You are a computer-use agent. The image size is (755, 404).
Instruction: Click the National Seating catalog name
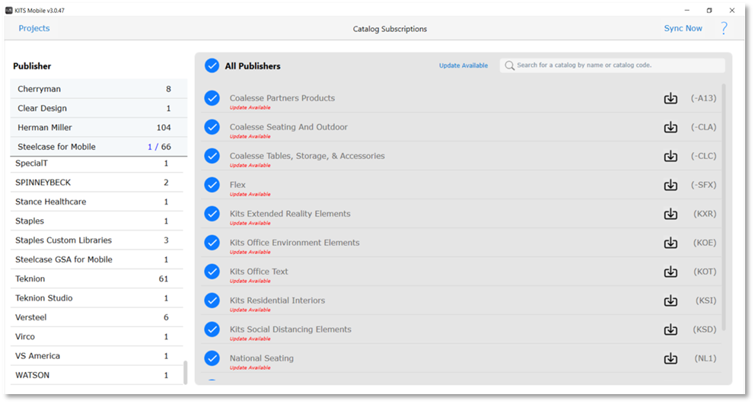[x=262, y=358]
